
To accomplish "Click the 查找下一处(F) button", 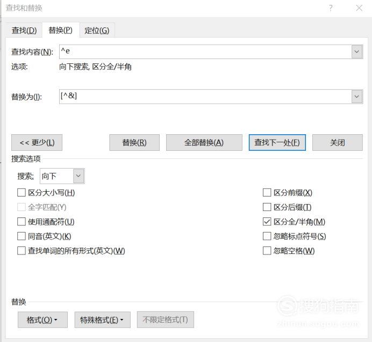I will [277, 142].
